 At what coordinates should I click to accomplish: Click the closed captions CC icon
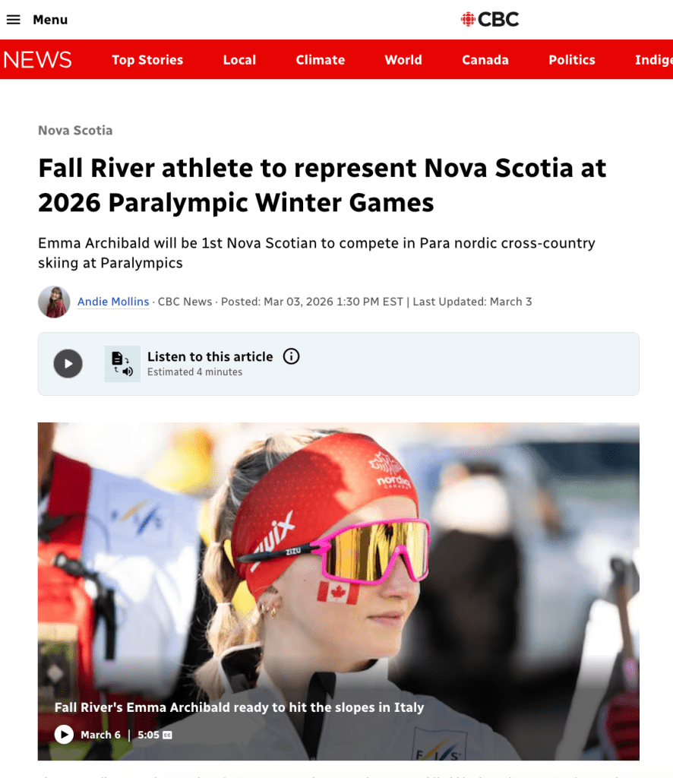(168, 735)
